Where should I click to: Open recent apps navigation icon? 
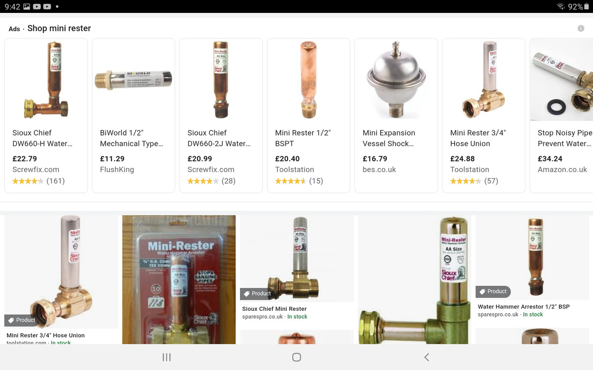(x=167, y=357)
